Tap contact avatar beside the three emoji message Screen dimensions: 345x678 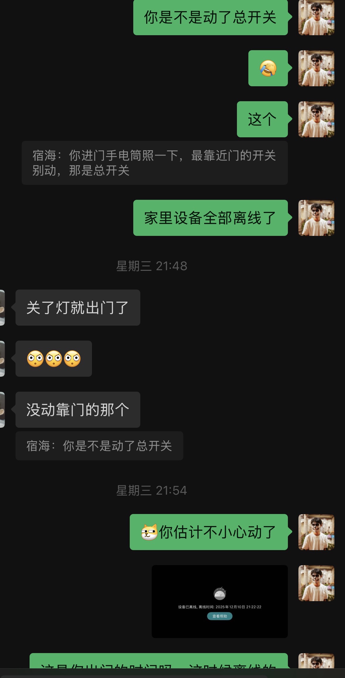[x=2, y=359]
